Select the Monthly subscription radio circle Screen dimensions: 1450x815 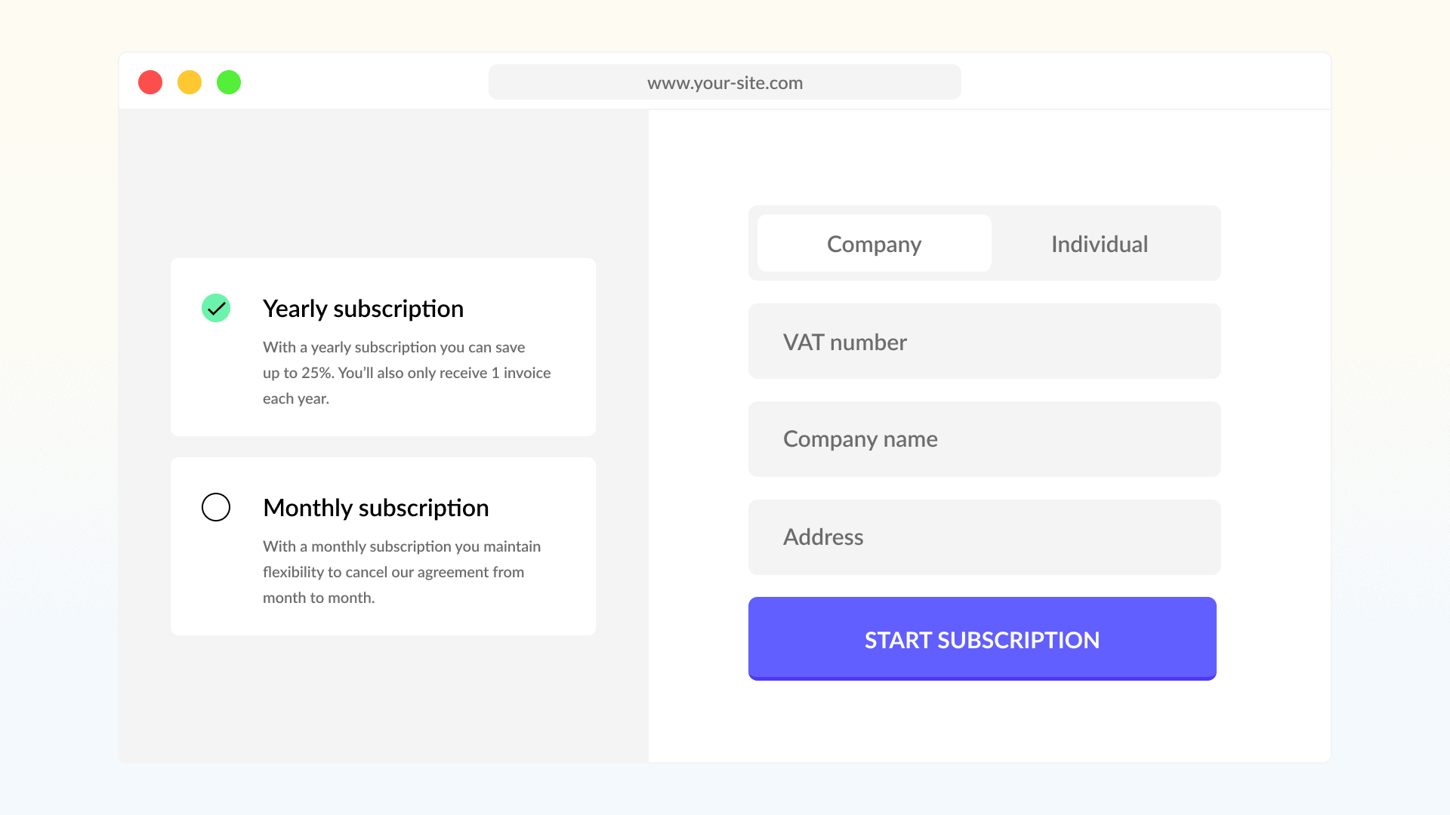(216, 507)
